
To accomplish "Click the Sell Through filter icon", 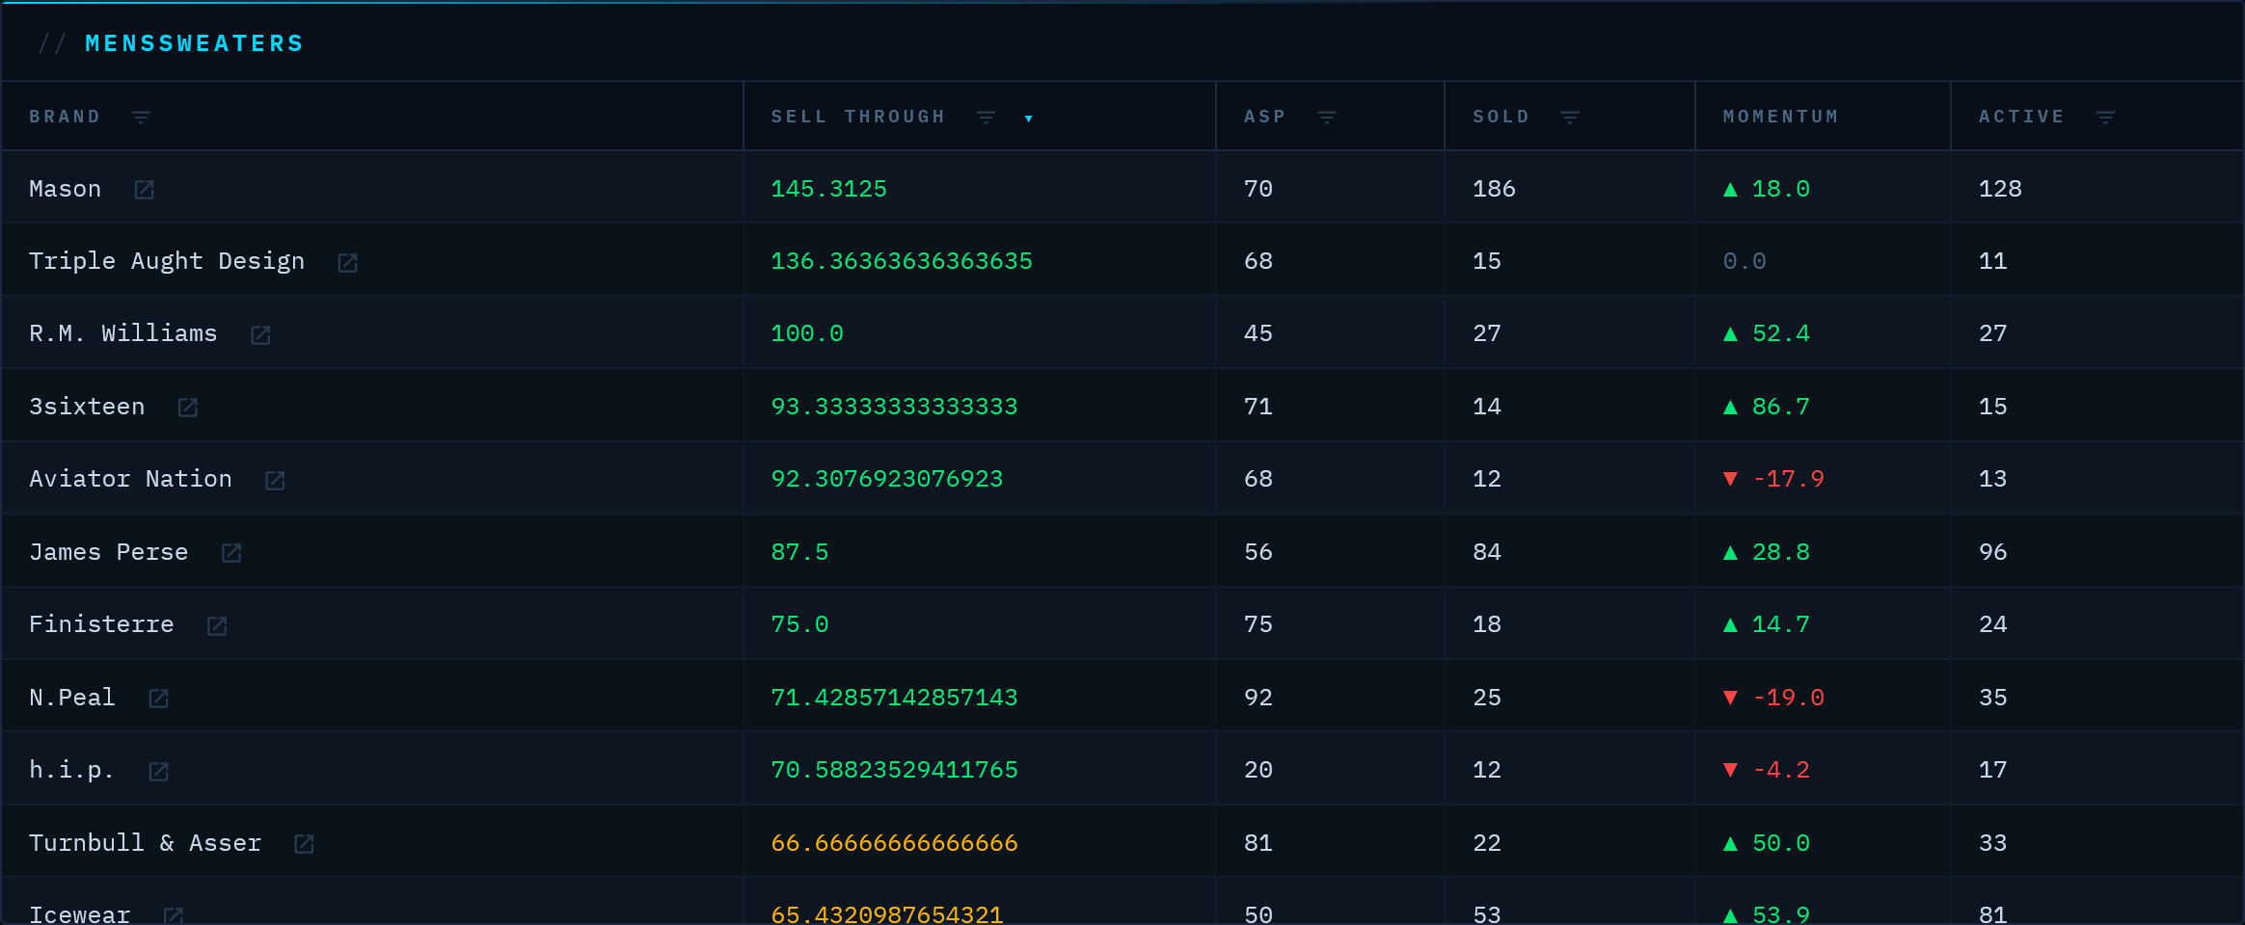I will (x=986, y=118).
